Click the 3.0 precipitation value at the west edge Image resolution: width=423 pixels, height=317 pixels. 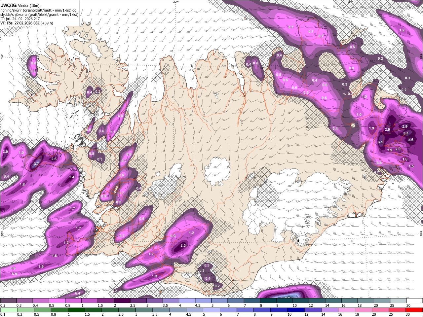(x=5, y=152)
